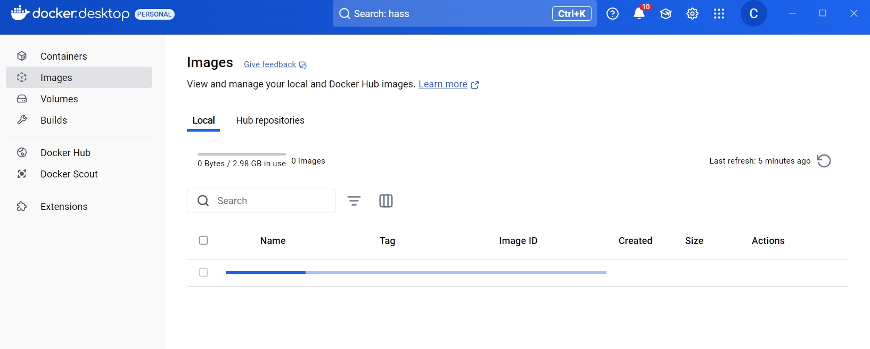This screenshot has width=870, height=349.
Task: Open the Learn more link
Action: click(442, 84)
